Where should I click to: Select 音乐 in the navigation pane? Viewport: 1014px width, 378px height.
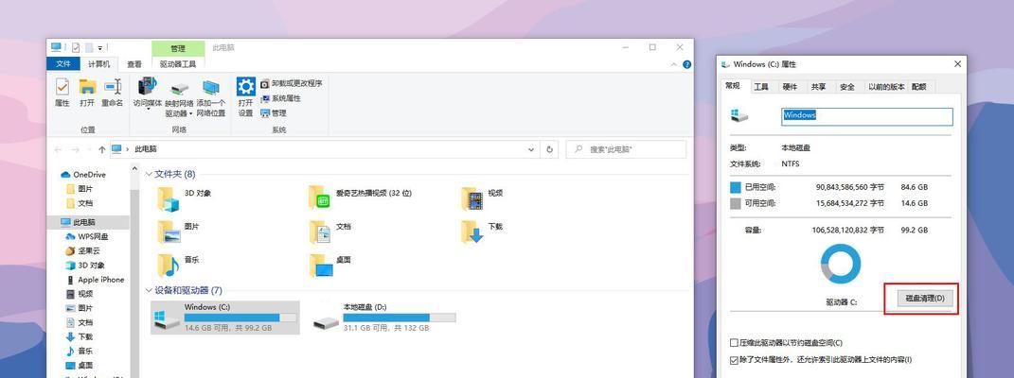80,351
